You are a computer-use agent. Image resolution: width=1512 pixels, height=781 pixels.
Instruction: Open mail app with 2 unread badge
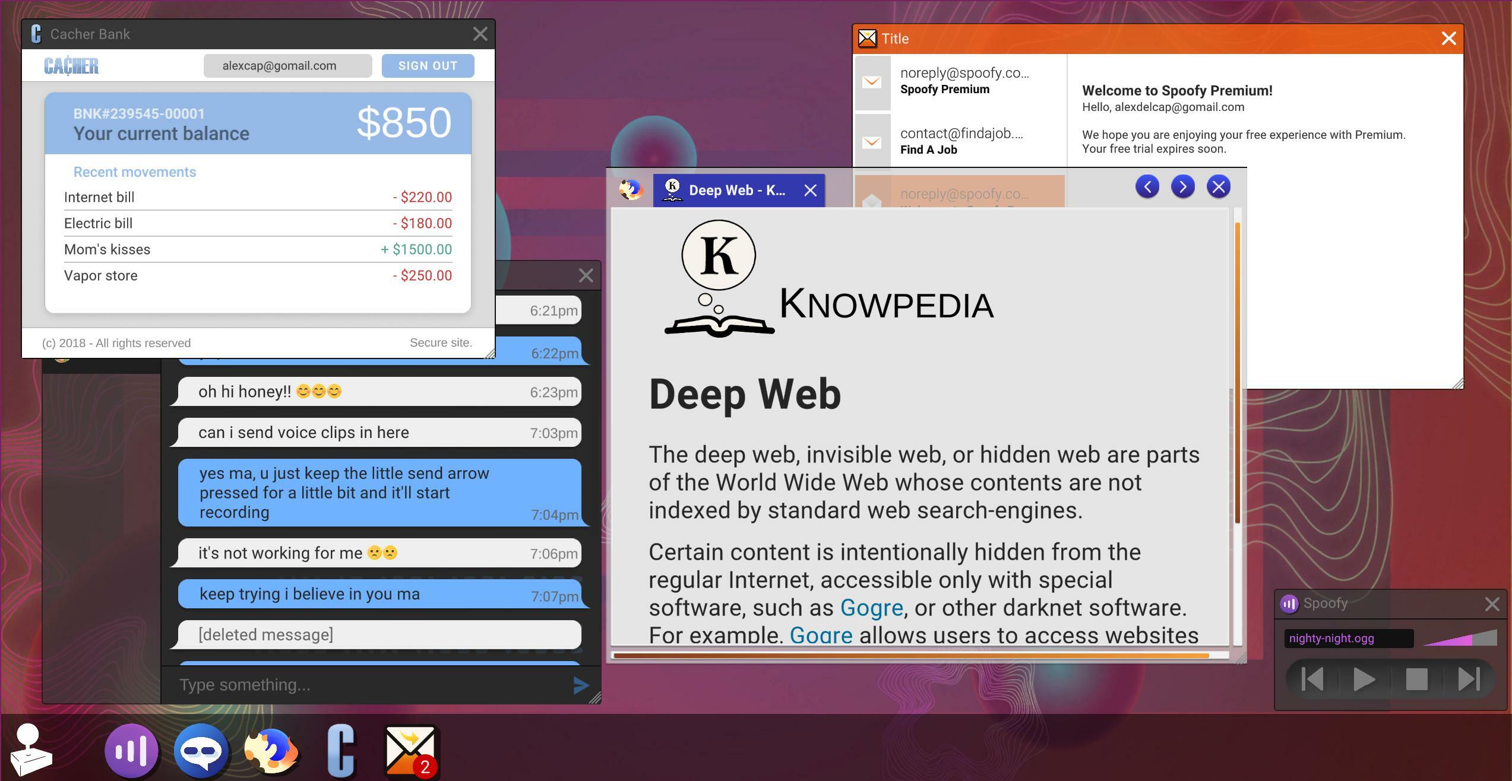click(412, 751)
